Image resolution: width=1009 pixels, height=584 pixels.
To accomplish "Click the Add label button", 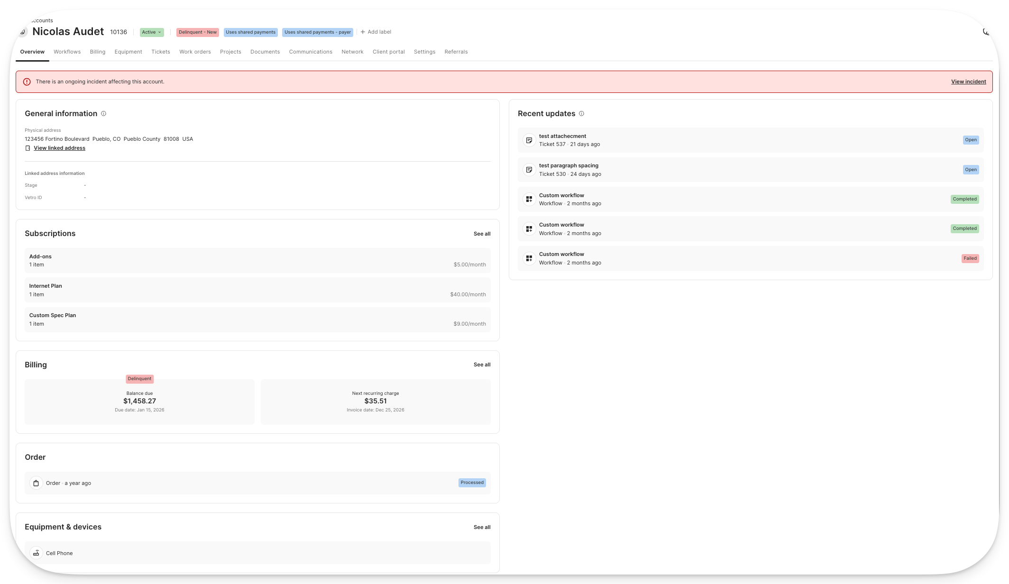I will 376,32.
